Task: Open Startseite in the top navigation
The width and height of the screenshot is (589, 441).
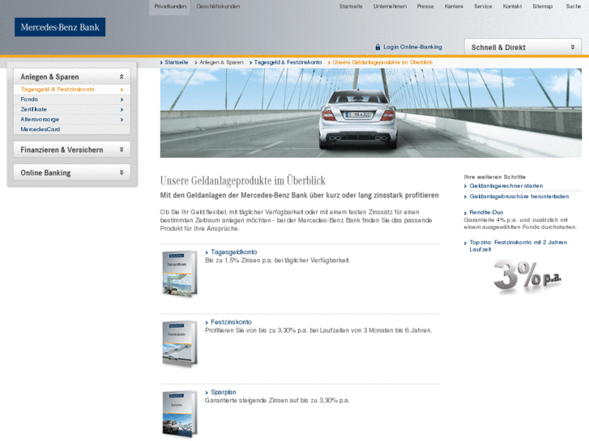Action: 351,6
